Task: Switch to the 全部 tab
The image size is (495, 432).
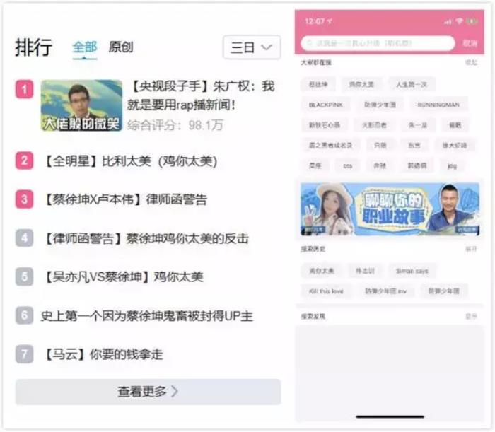Action: 85,47
